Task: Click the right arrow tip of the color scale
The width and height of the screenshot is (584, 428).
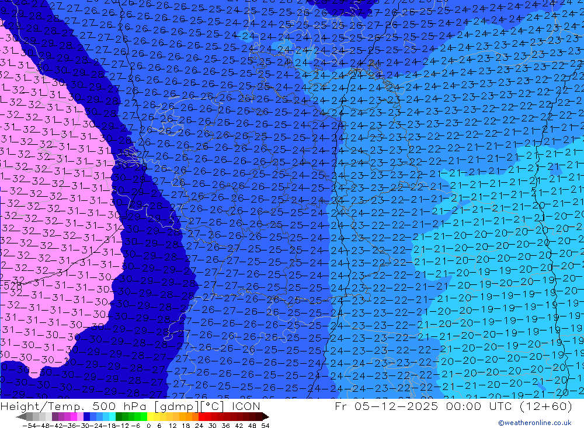Action: [x=267, y=417]
